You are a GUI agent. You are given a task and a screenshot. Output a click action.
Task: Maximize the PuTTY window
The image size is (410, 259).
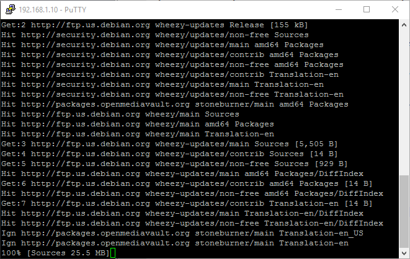coord(367,10)
